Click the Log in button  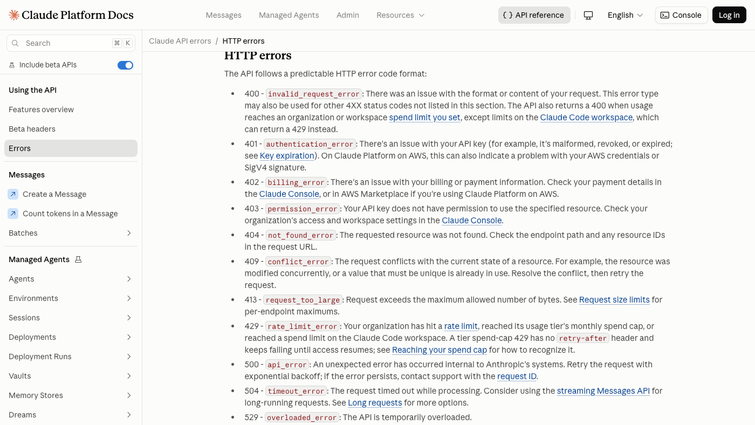coord(729,15)
